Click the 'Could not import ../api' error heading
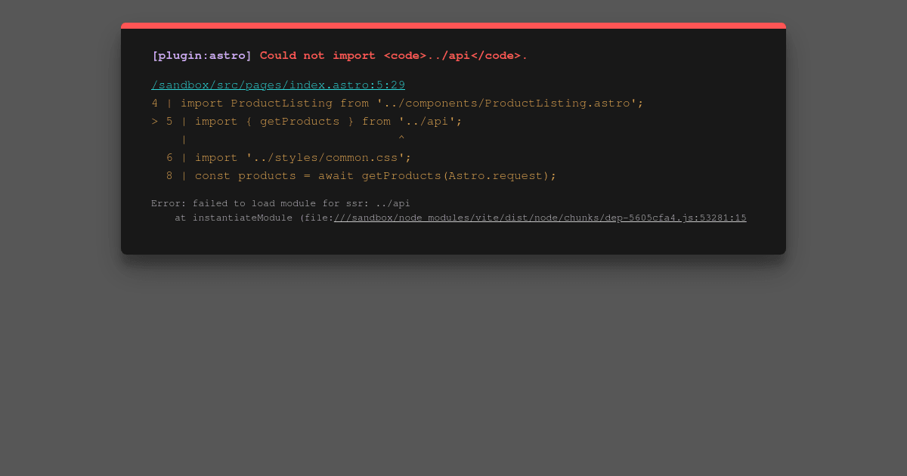 [x=393, y=55]
